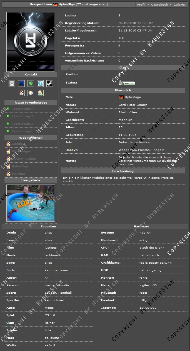Click the green ICQ flower icon
The width and height of the screenshot is (190, 351).
(31, 83)
